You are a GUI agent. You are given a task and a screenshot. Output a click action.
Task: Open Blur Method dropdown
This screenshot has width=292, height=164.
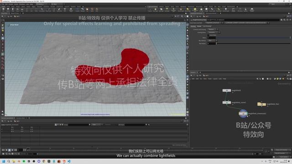(212, 41)
